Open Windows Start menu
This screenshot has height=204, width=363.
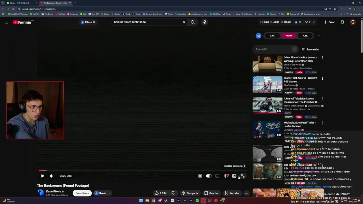click(141, 201)
